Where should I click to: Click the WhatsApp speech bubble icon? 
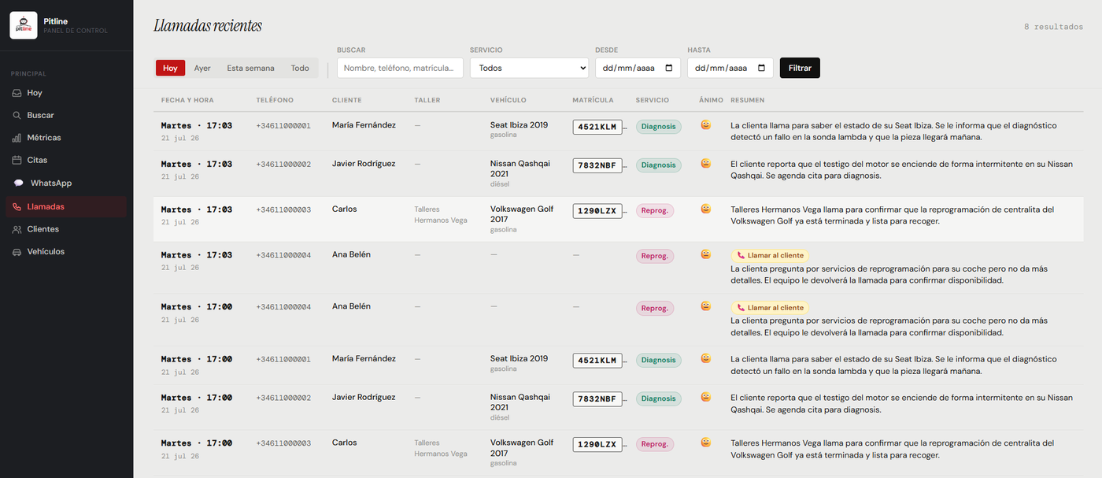pos(19,183)
